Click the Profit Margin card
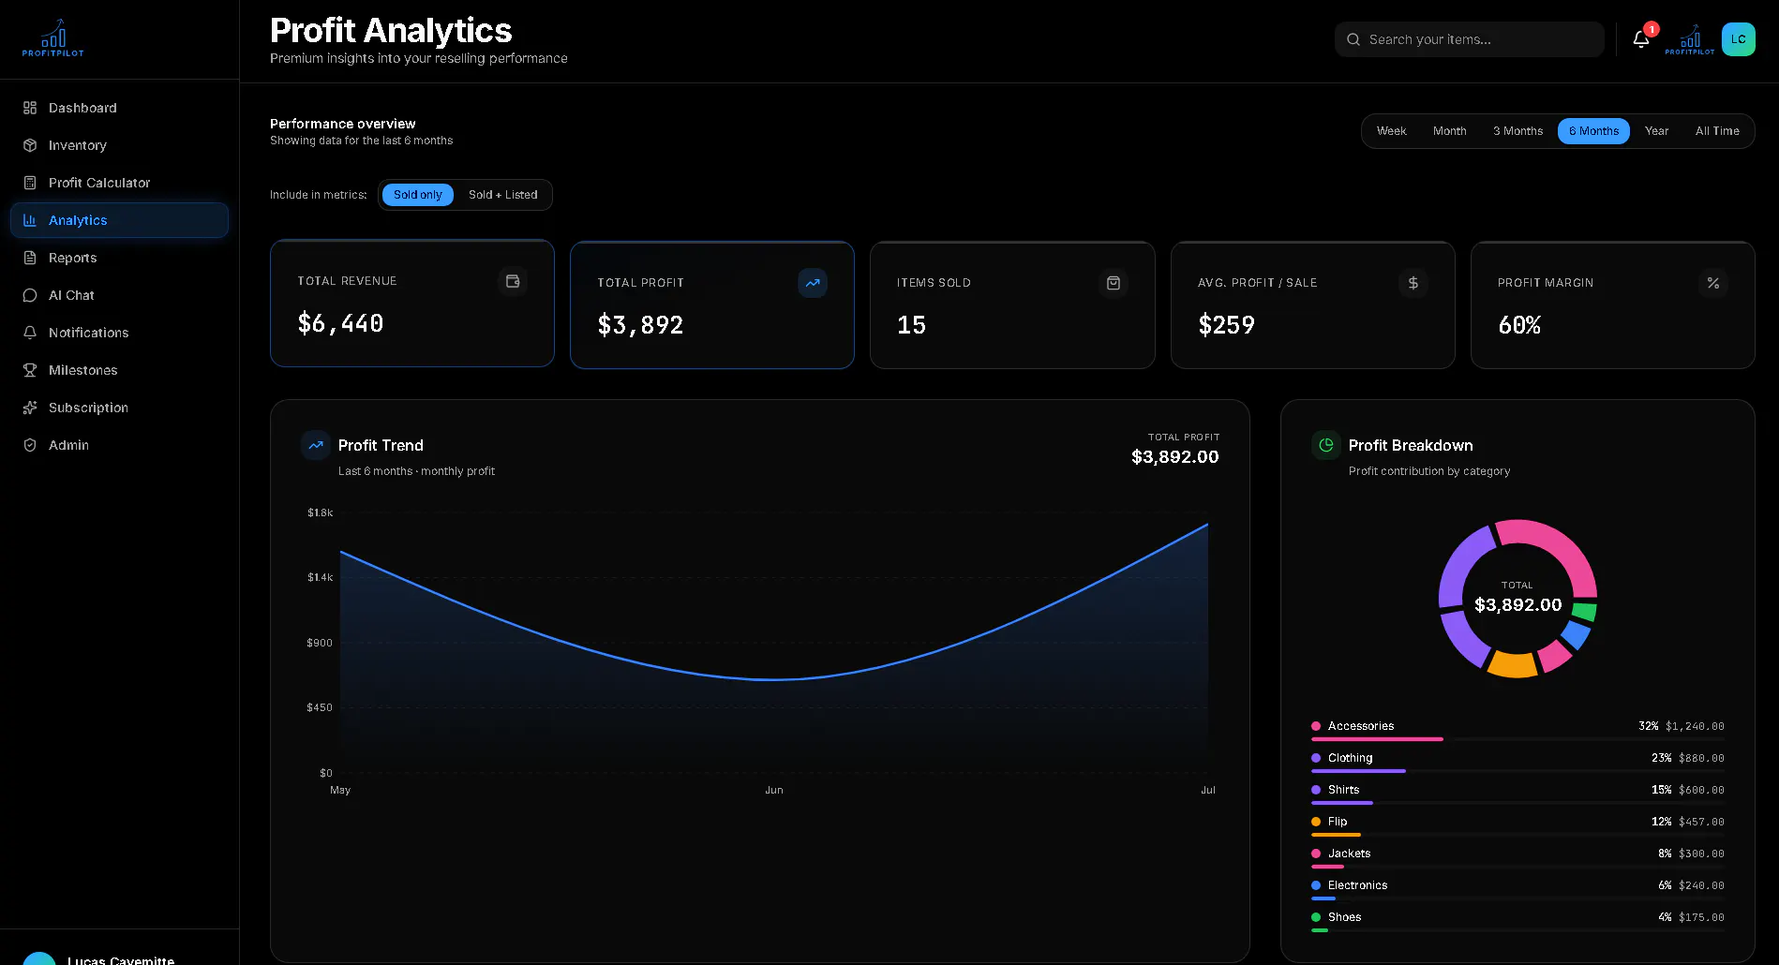This screenshot has height=965, width=1779. pos(1613,305)
